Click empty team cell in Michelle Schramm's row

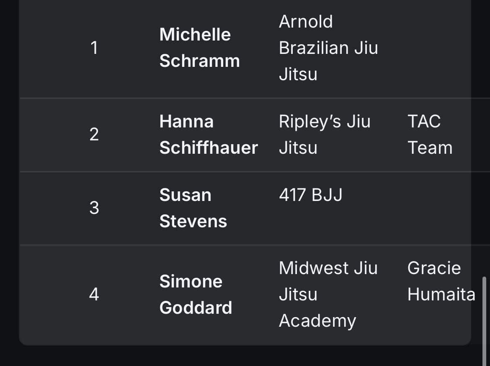pyautogui.click(x=436, y=48)
